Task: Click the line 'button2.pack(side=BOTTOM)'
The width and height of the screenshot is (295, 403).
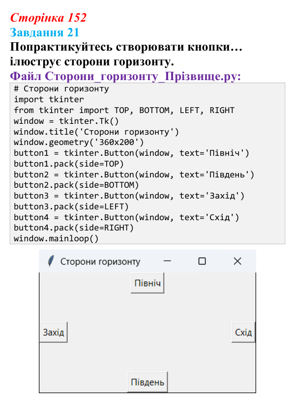Action: [76, 185]
